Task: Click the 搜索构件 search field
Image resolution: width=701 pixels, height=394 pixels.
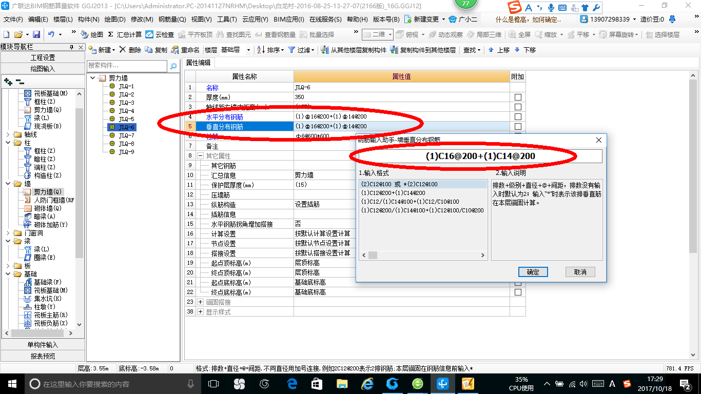Action: (127, 66)
